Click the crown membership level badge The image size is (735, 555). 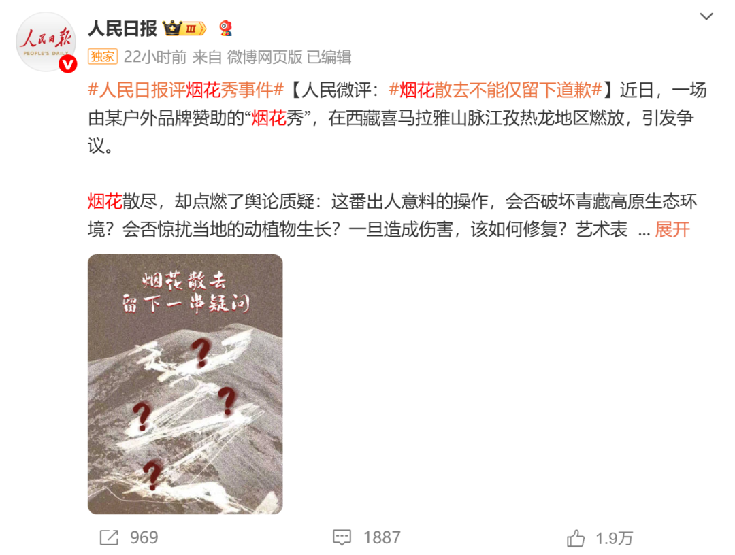pos(184,29)
